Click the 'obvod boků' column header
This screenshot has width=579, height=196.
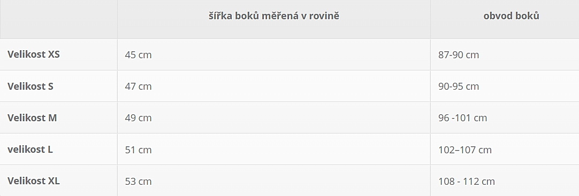pos(511,16)
